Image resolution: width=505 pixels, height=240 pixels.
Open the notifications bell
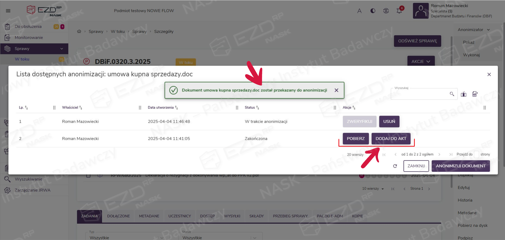pyautogui.click(x=399, y=11)
